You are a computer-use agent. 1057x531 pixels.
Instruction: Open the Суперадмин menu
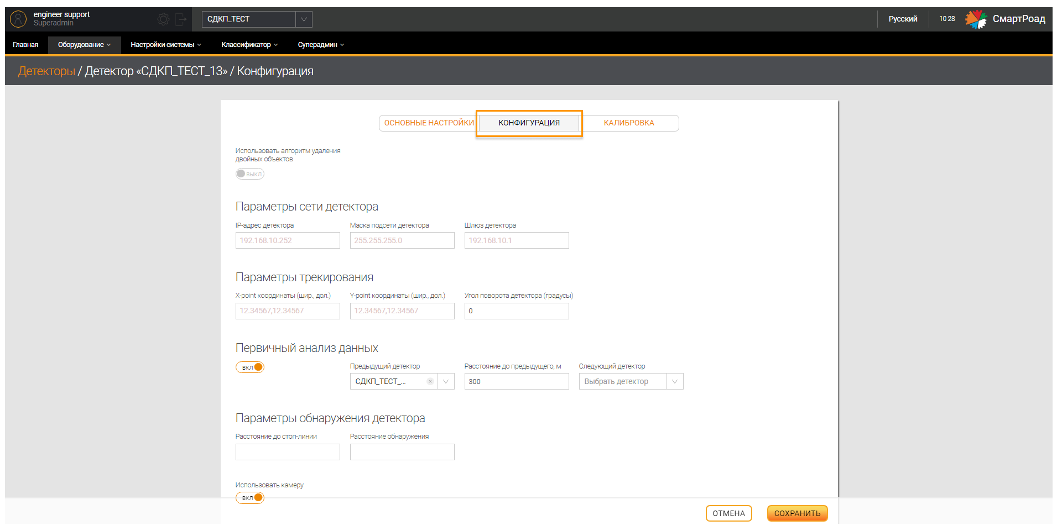[321, 45]
